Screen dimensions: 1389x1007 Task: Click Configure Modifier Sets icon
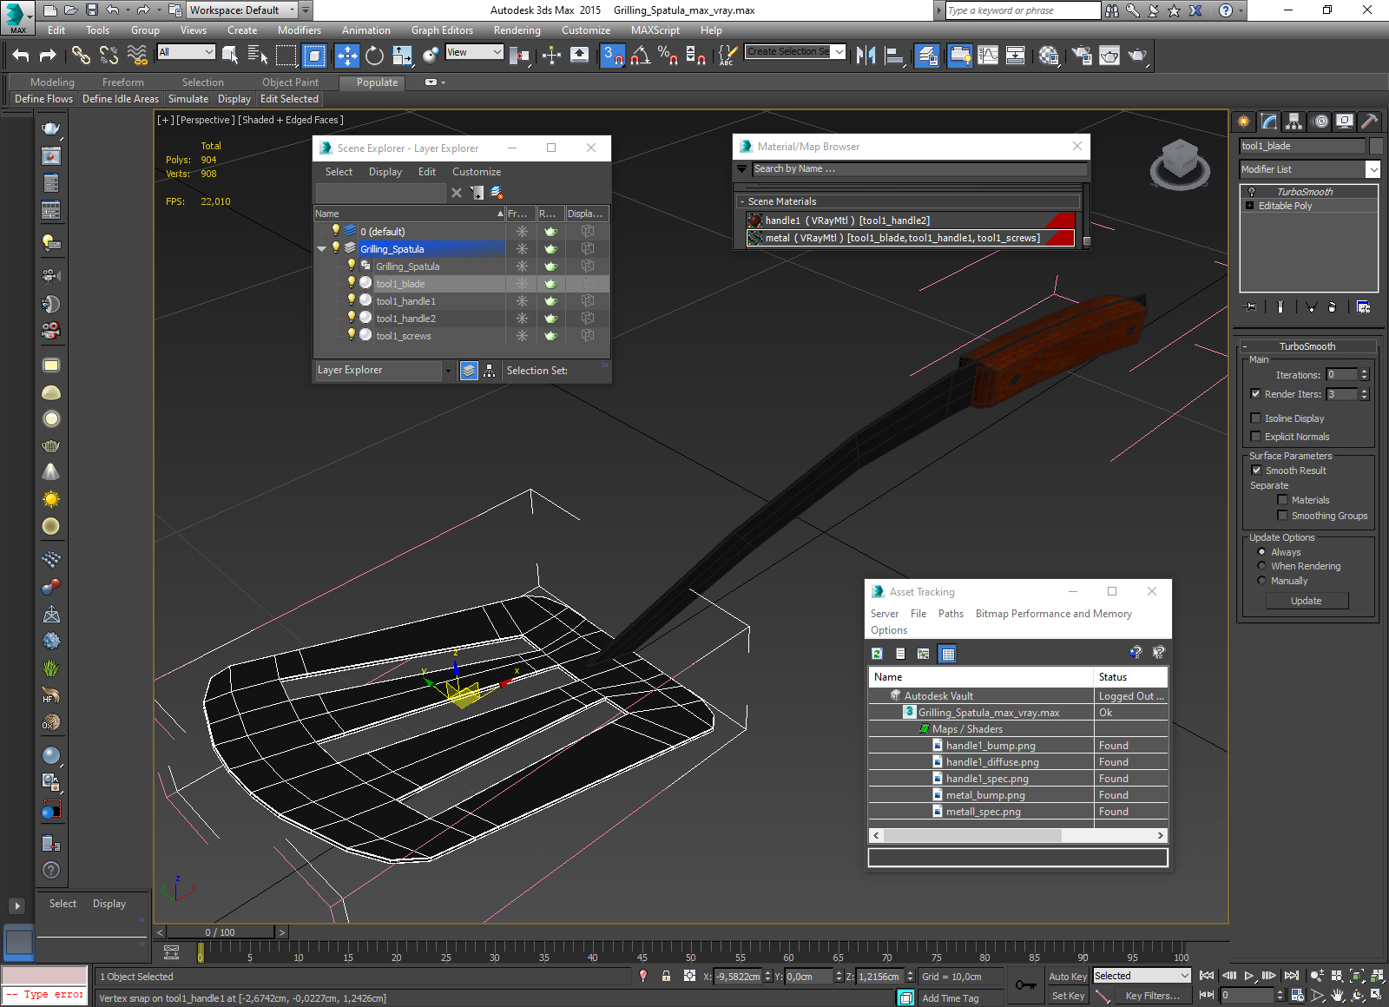tap(1363, 306)
